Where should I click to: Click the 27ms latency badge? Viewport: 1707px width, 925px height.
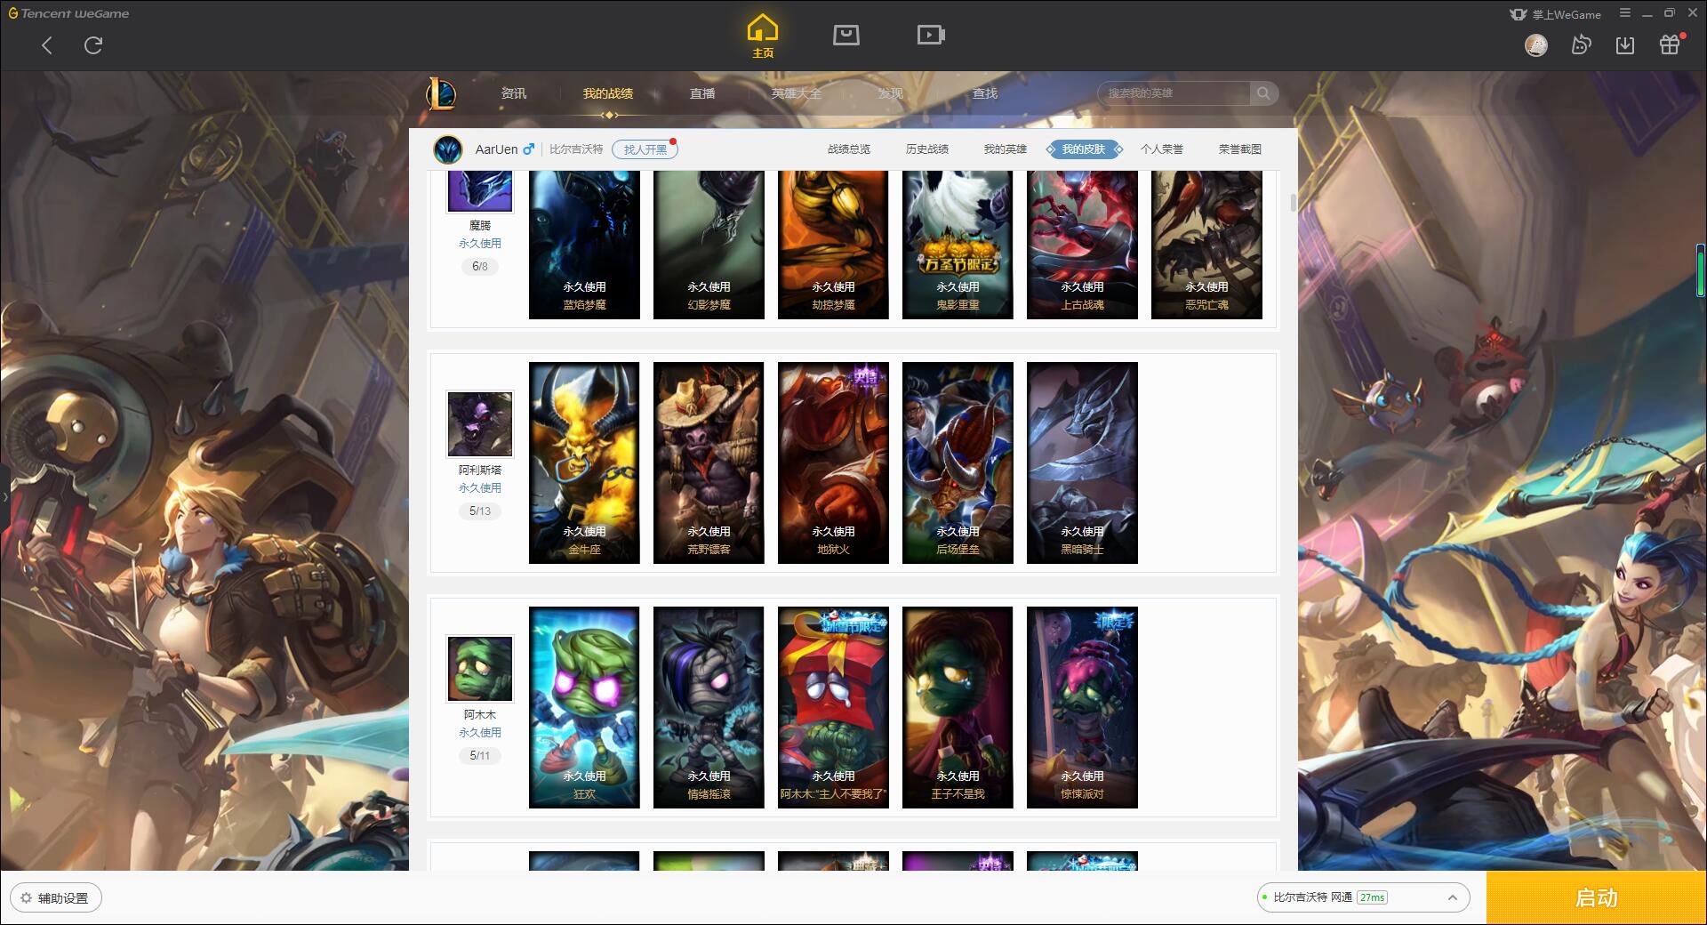(1372, 897)
